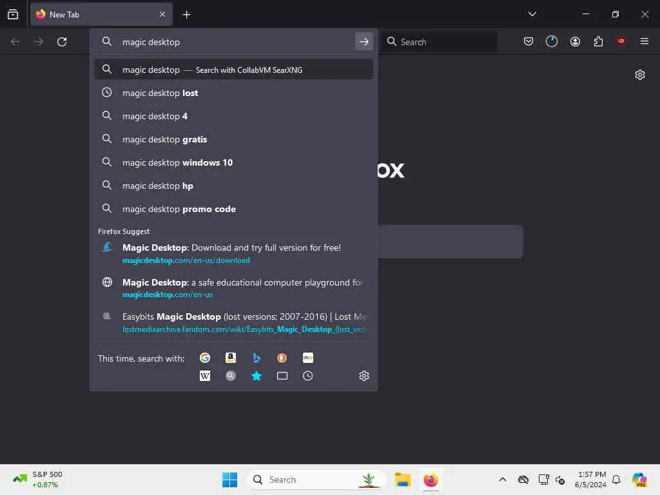
Task: Reload the current page
Action: tap(62, 42)
